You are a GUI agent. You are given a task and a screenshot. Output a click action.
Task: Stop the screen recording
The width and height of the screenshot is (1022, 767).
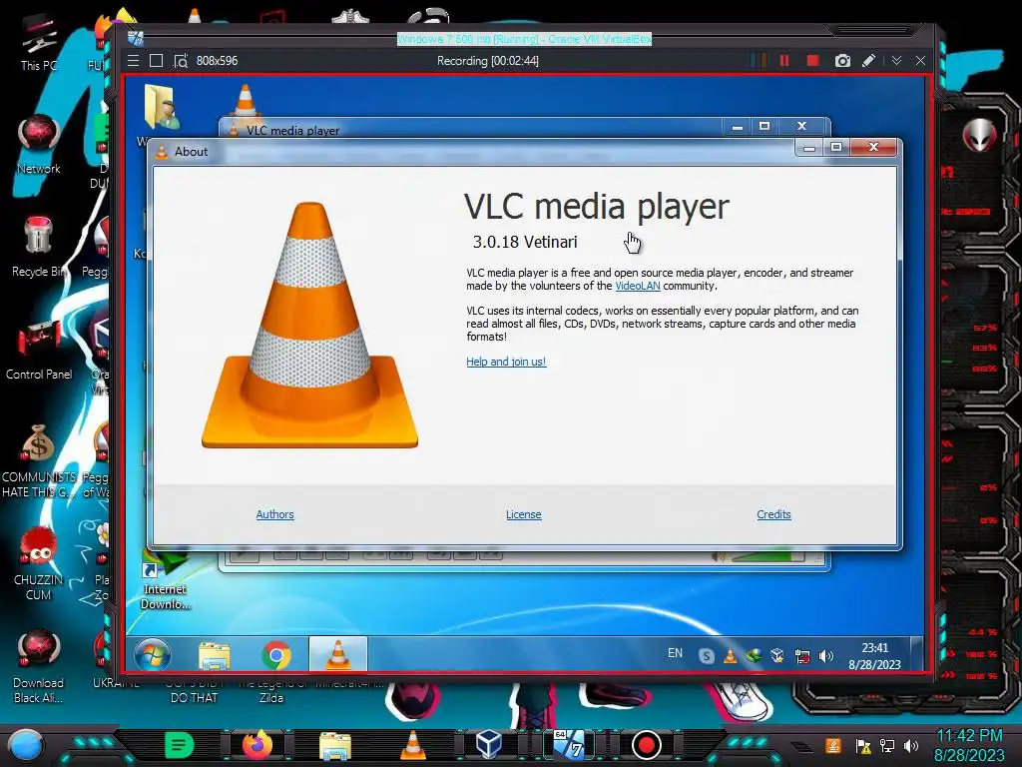click(812, 61)
